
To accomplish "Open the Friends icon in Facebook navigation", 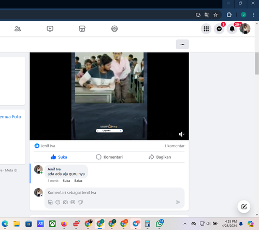I will click(x=18, y=29).
